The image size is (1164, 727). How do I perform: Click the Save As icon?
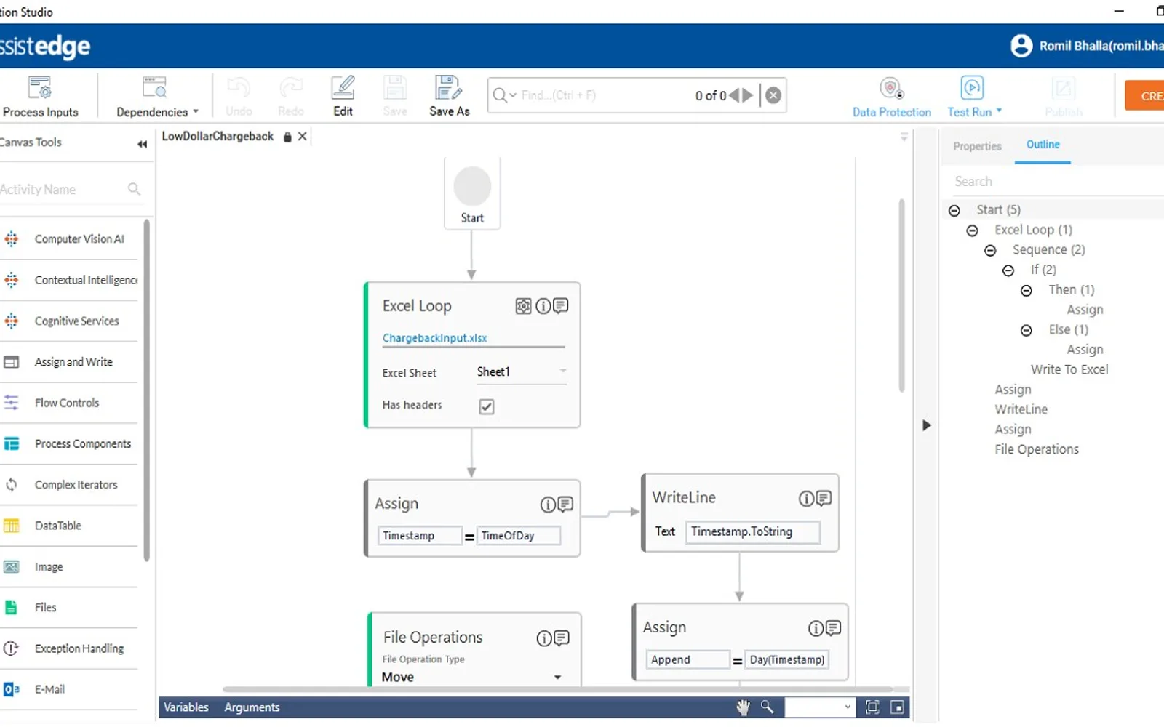pos(449,97)
